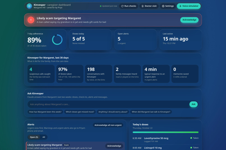This screenshot has width=226, height=150.
Task: Click the Kinvesper heart logo icon
Action: [29, 6]
